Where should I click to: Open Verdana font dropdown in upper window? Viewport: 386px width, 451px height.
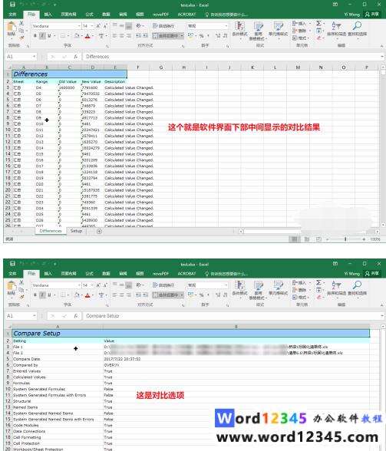(79, 26)
